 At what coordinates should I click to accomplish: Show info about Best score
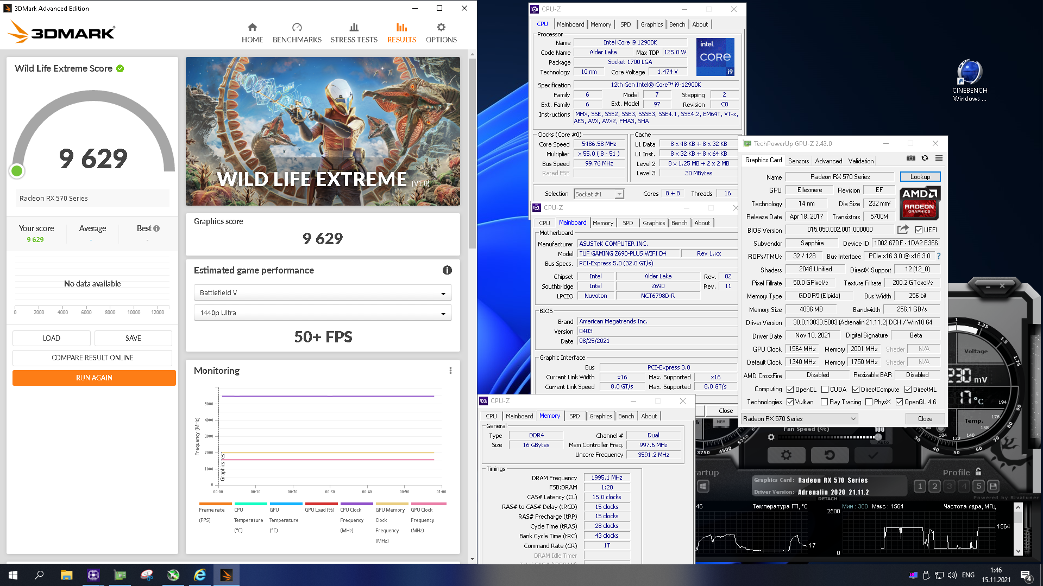[x=156, y=228]
